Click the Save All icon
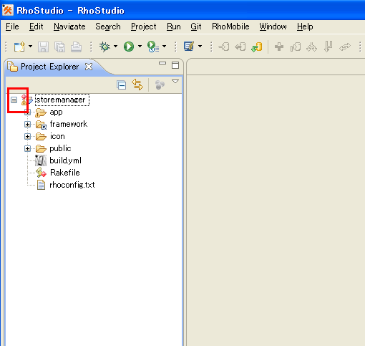The image size is (365, 346). point(59,47)
